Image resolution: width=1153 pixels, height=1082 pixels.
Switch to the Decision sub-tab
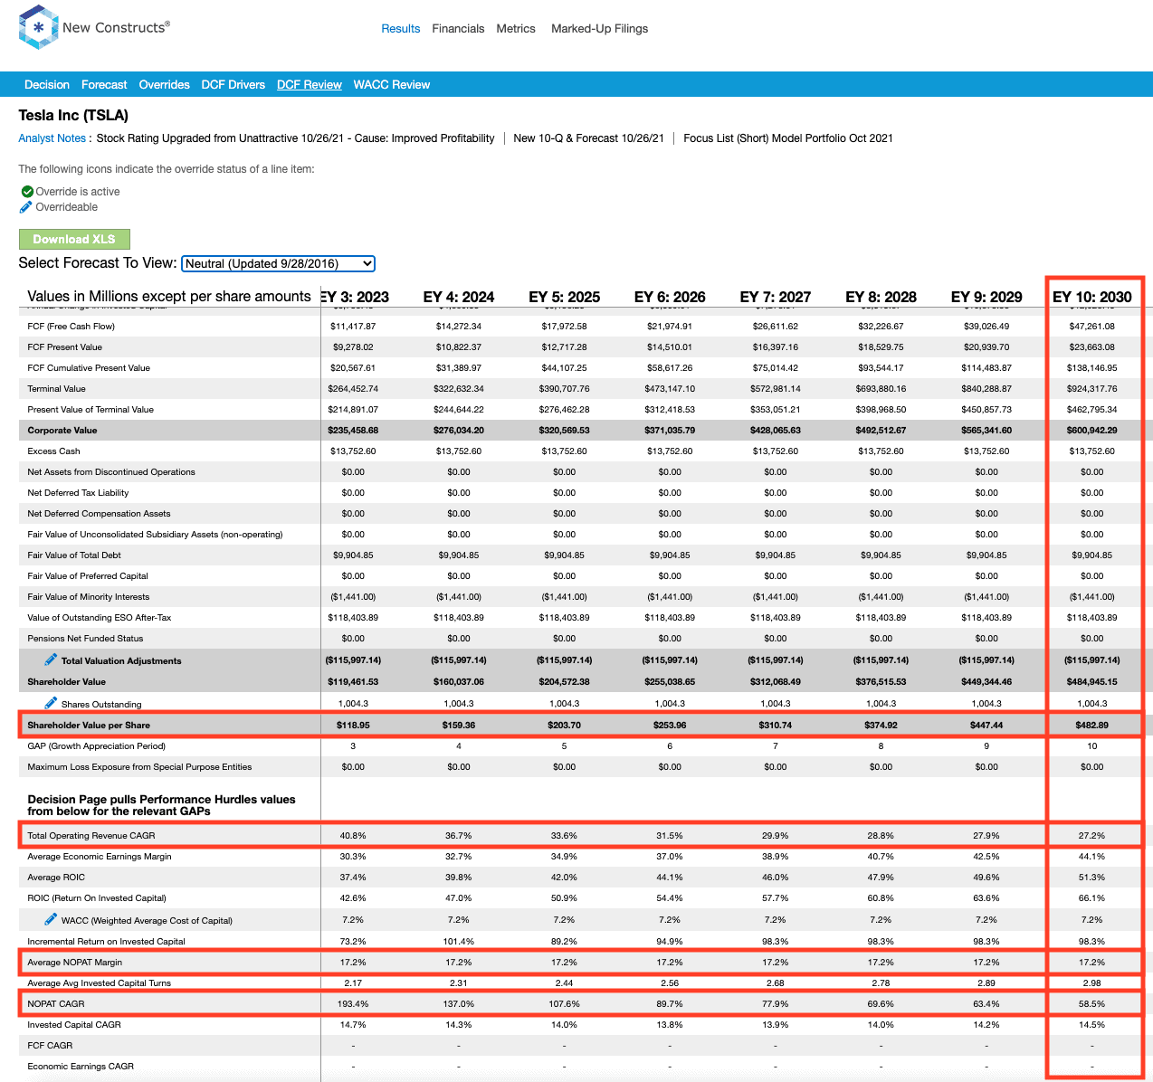47,85
